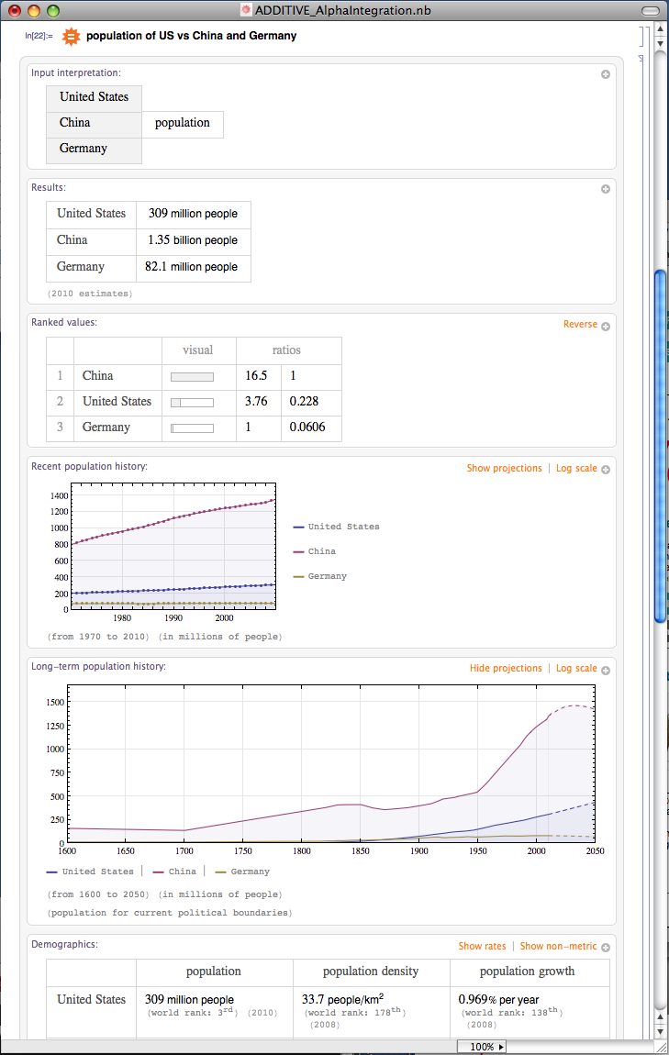Click the orange Wolfram Alpha query icon
This screenshot has width=669, height=1055.
click(x=70, y=37)
